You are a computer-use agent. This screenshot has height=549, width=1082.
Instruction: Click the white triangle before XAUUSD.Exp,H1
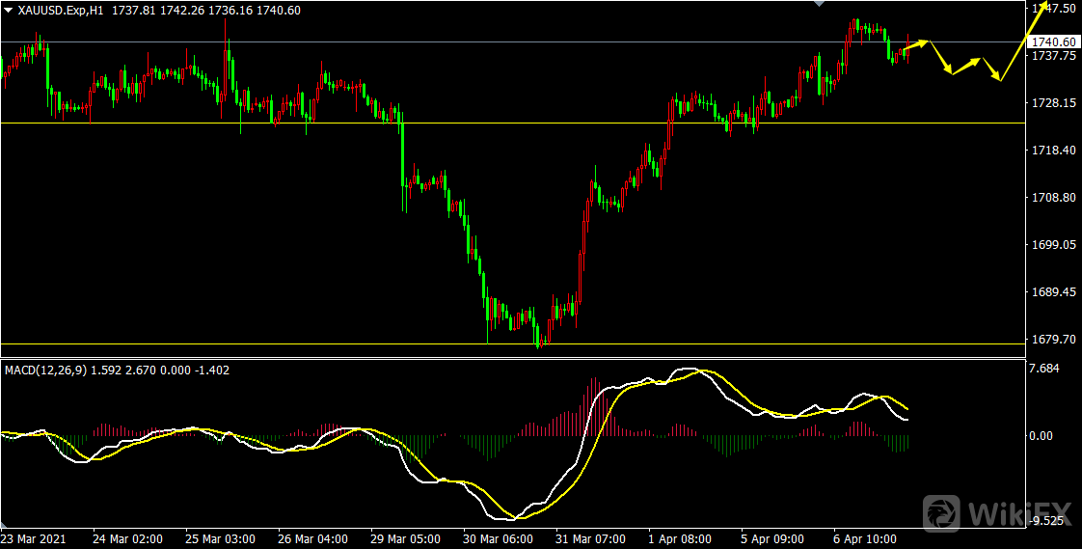click(9, 10)
